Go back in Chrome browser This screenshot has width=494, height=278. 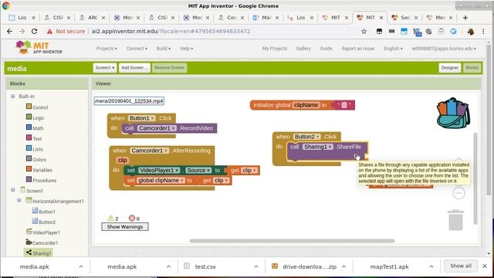coord(9,31)
